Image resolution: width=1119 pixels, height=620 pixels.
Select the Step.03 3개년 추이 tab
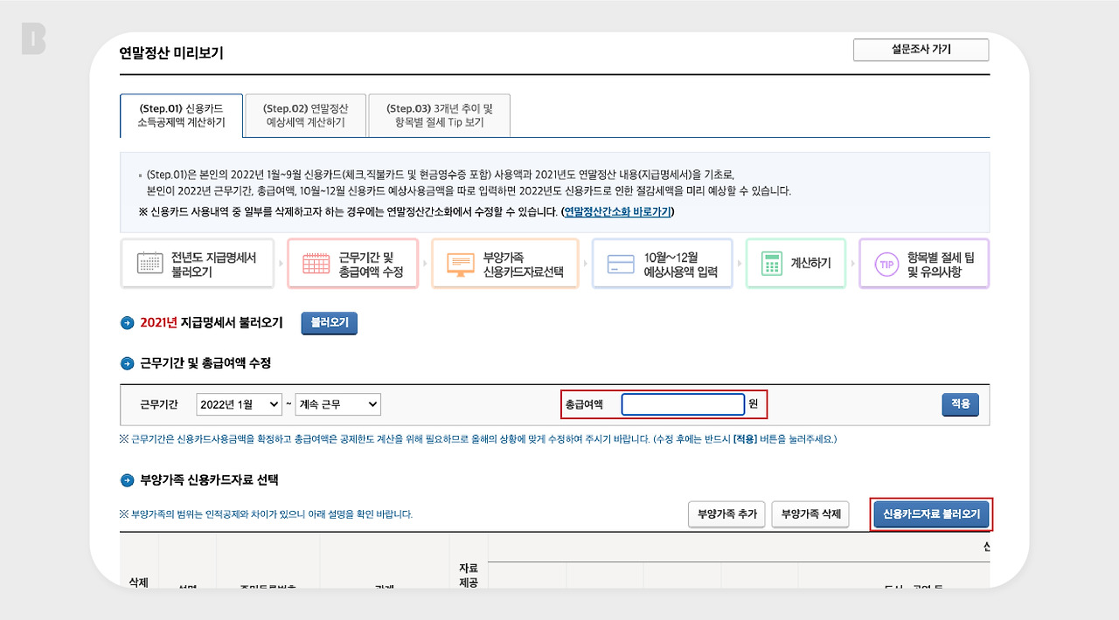(x=439, y=114)
